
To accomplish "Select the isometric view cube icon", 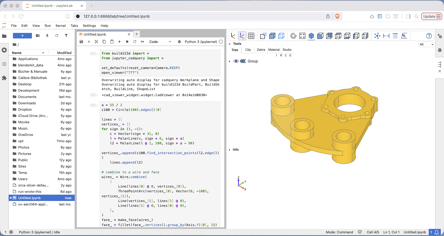I will tap(311, 36).
